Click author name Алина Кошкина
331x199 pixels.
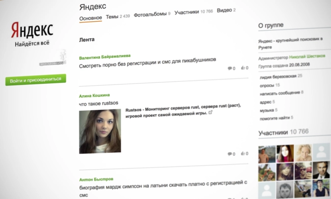coord(94,95)
